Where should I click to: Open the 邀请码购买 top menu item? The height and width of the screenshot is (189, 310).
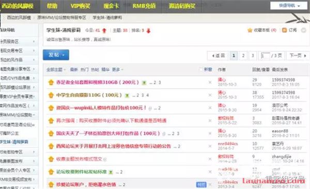(182, 6)
